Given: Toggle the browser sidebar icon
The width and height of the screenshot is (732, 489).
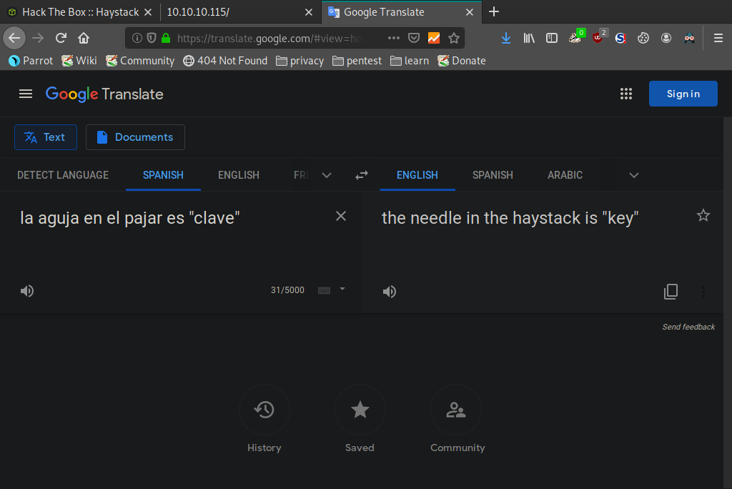Looking at the screenshot, I should coord(552,38).
